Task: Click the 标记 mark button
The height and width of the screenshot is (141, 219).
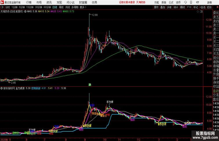Action: [196, 7]
